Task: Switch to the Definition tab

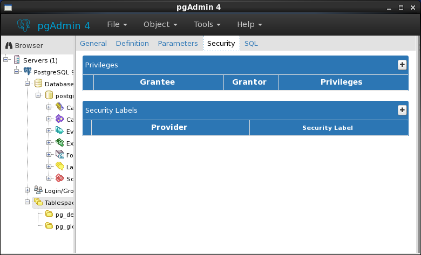Action: click(132, 44)
